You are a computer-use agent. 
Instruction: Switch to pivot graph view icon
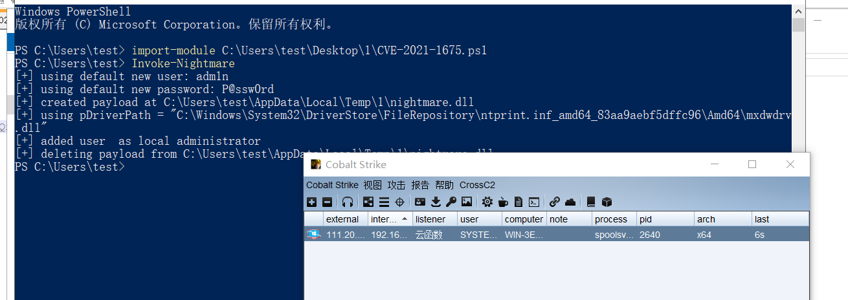tap(368, 202)
